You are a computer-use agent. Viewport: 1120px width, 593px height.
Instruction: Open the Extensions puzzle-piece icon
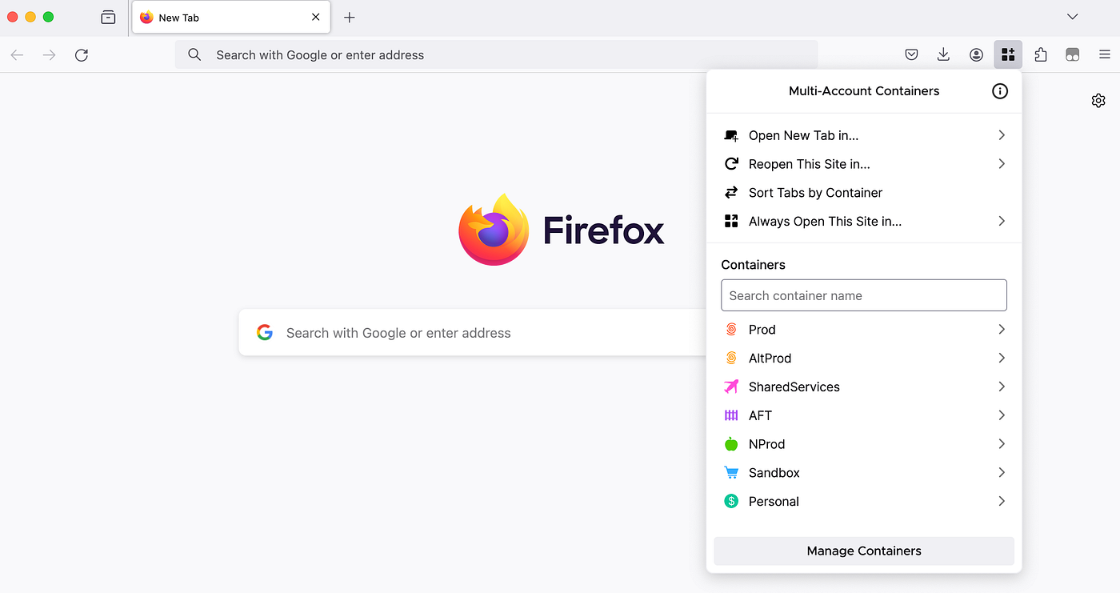pos(1041,54)
